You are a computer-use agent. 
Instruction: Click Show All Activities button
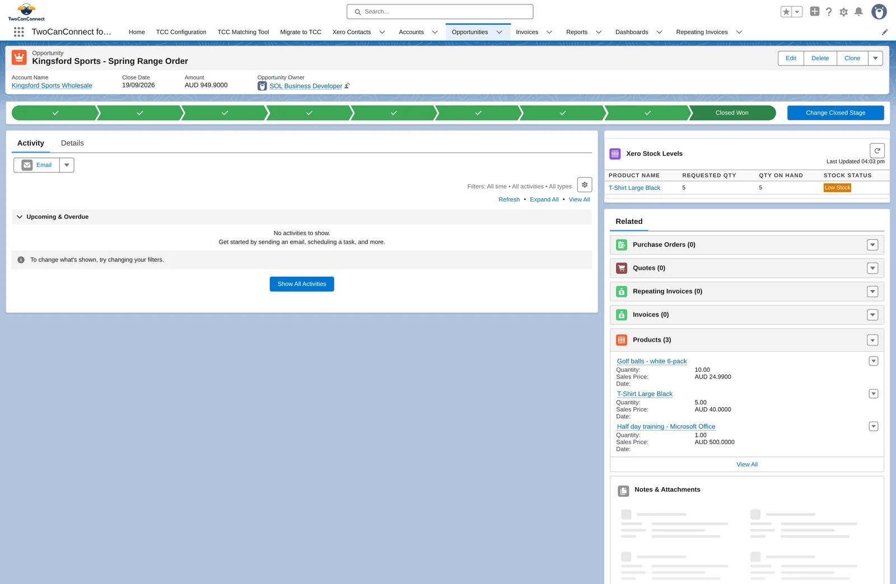[x=302, y=284]
